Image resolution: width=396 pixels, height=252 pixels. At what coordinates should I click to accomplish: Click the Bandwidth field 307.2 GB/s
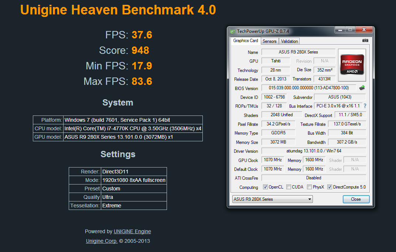pyautogui.click(x=347, y=142)
